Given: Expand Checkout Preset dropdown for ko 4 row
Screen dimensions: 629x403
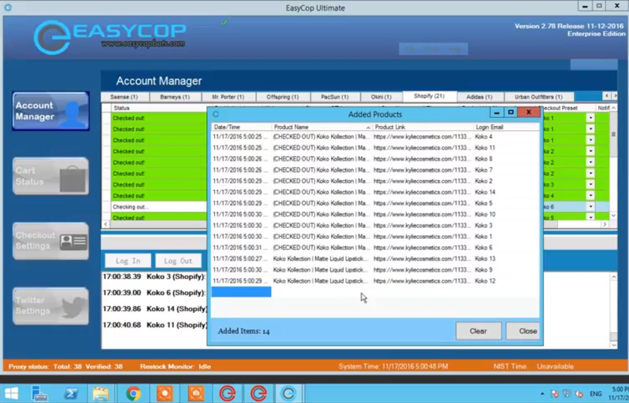Looking at the screenshot, I should tap(590, 196).
